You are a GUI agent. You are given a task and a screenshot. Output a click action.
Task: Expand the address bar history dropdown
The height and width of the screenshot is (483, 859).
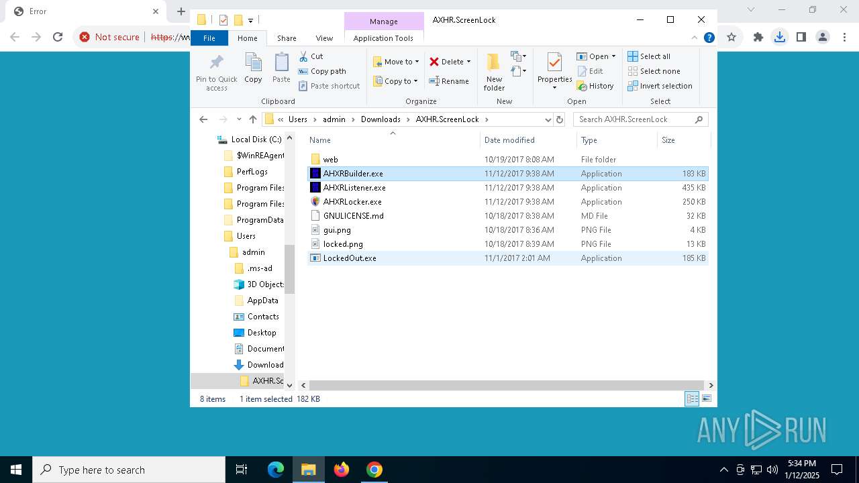548,119
